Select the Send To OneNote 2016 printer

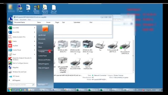point(88,64)
